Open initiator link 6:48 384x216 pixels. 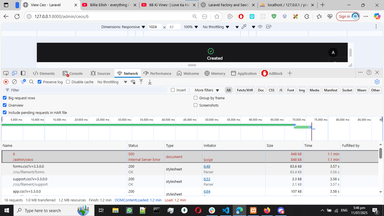tap(207, 166)
